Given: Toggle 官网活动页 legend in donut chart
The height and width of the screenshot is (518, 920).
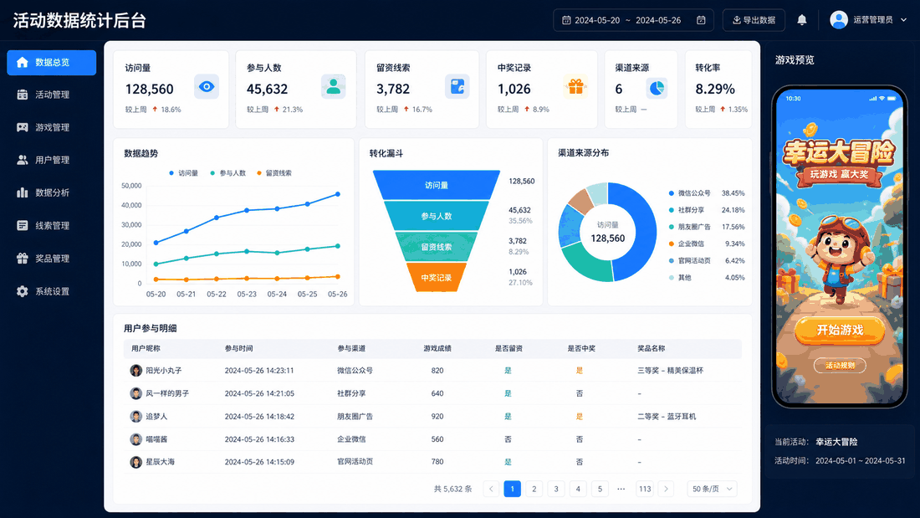Looking at the screenshot, I should click(x=690, y=261).
